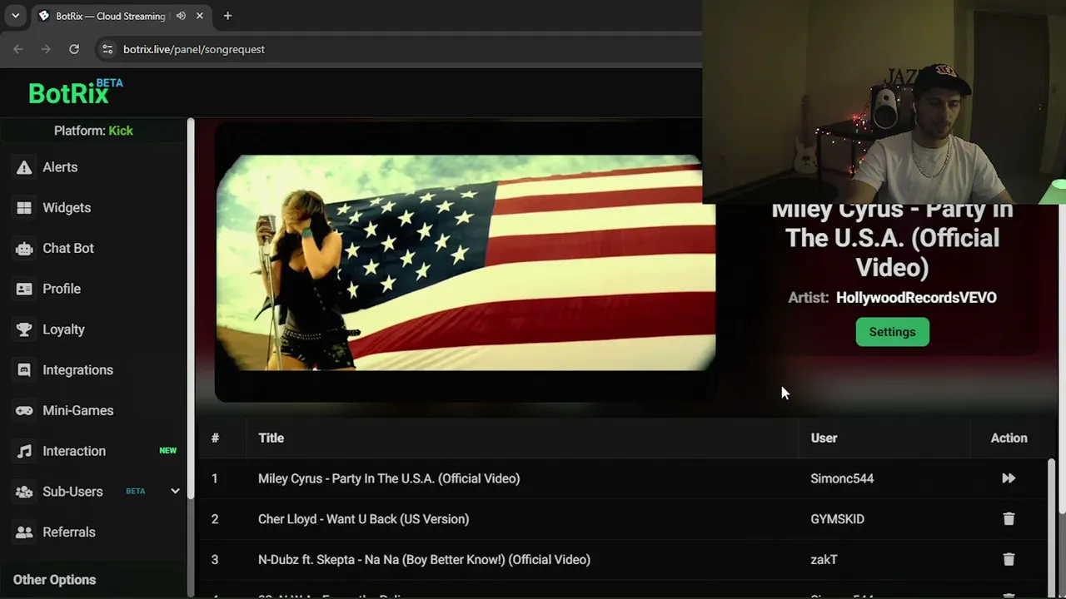The image size is (1066, 599).
Task: Click the user name "Simonc544"
Action: tap(842, 478)
